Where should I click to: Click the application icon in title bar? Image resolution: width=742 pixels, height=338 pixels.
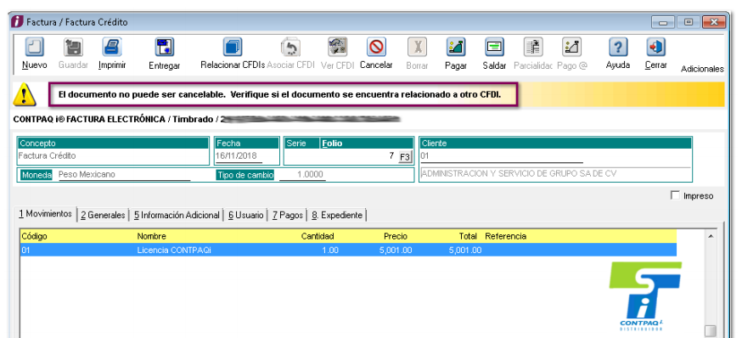pos(17,22)
